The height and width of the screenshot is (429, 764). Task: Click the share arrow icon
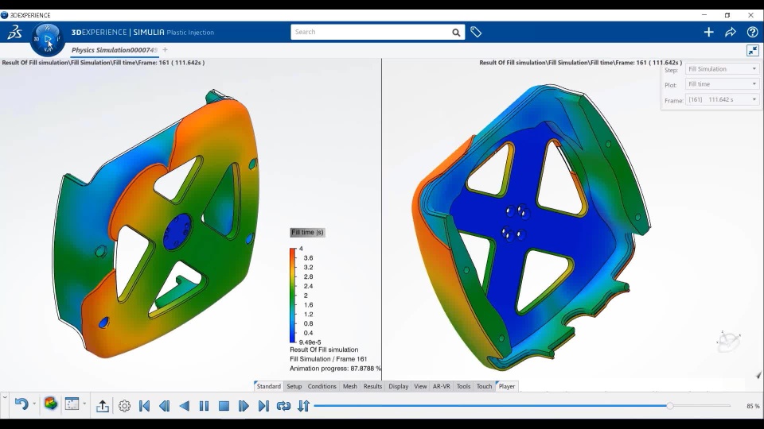pos(731,32)
